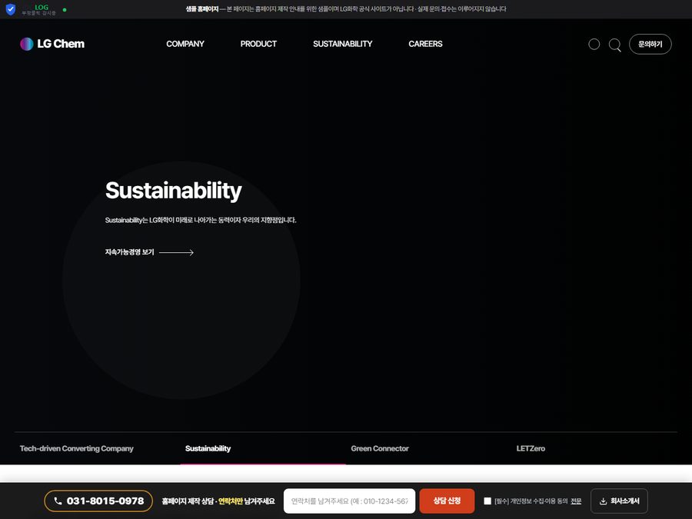Click the green LOG text
This screenshot has height=519, width=692.
click(x=42, y=7)
